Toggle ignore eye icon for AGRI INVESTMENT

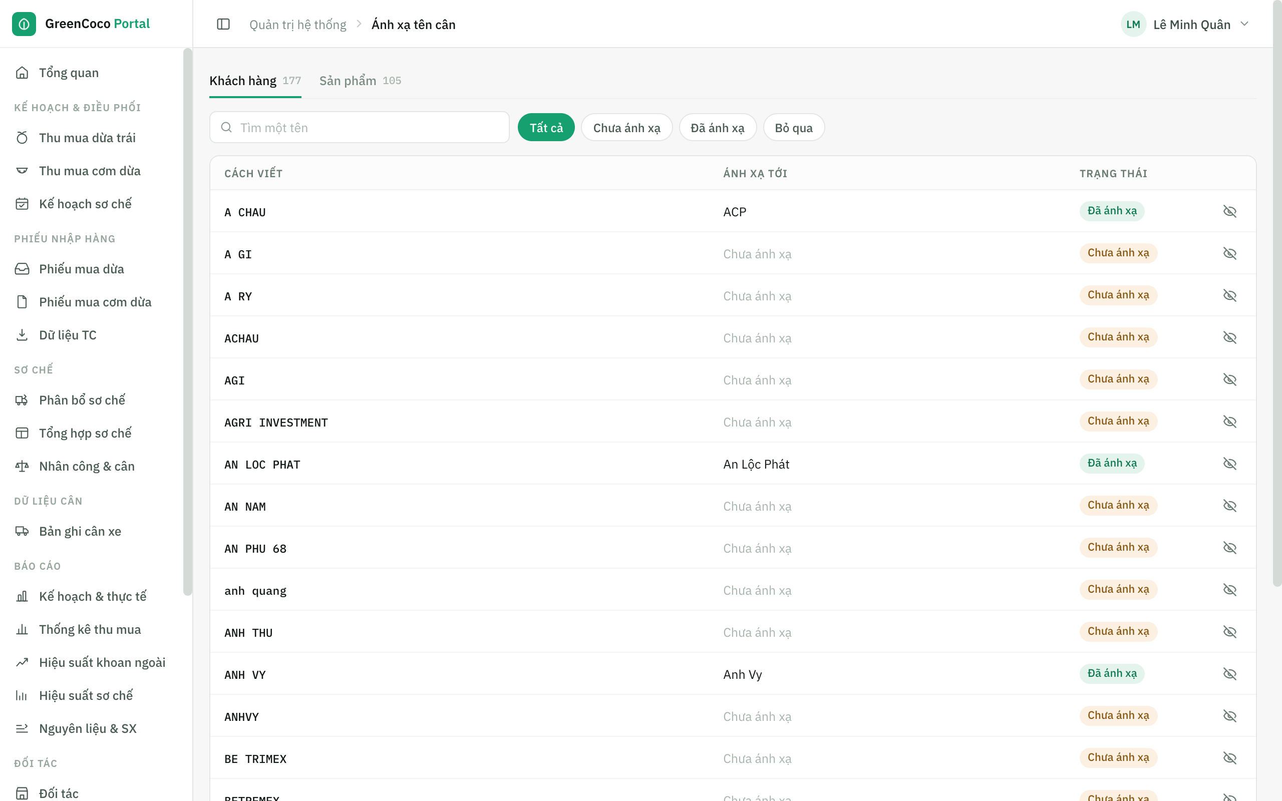click(1229, 422)
